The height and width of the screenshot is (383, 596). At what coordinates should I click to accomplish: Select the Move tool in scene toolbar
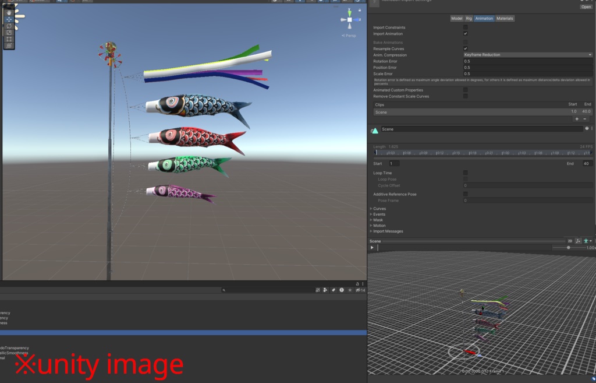point(9,19)
